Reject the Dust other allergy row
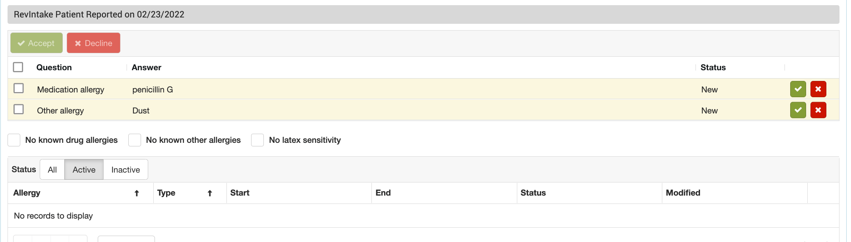The height and width of the screenshot is (242, 851). pyautogui.click(x=818, y=110)
